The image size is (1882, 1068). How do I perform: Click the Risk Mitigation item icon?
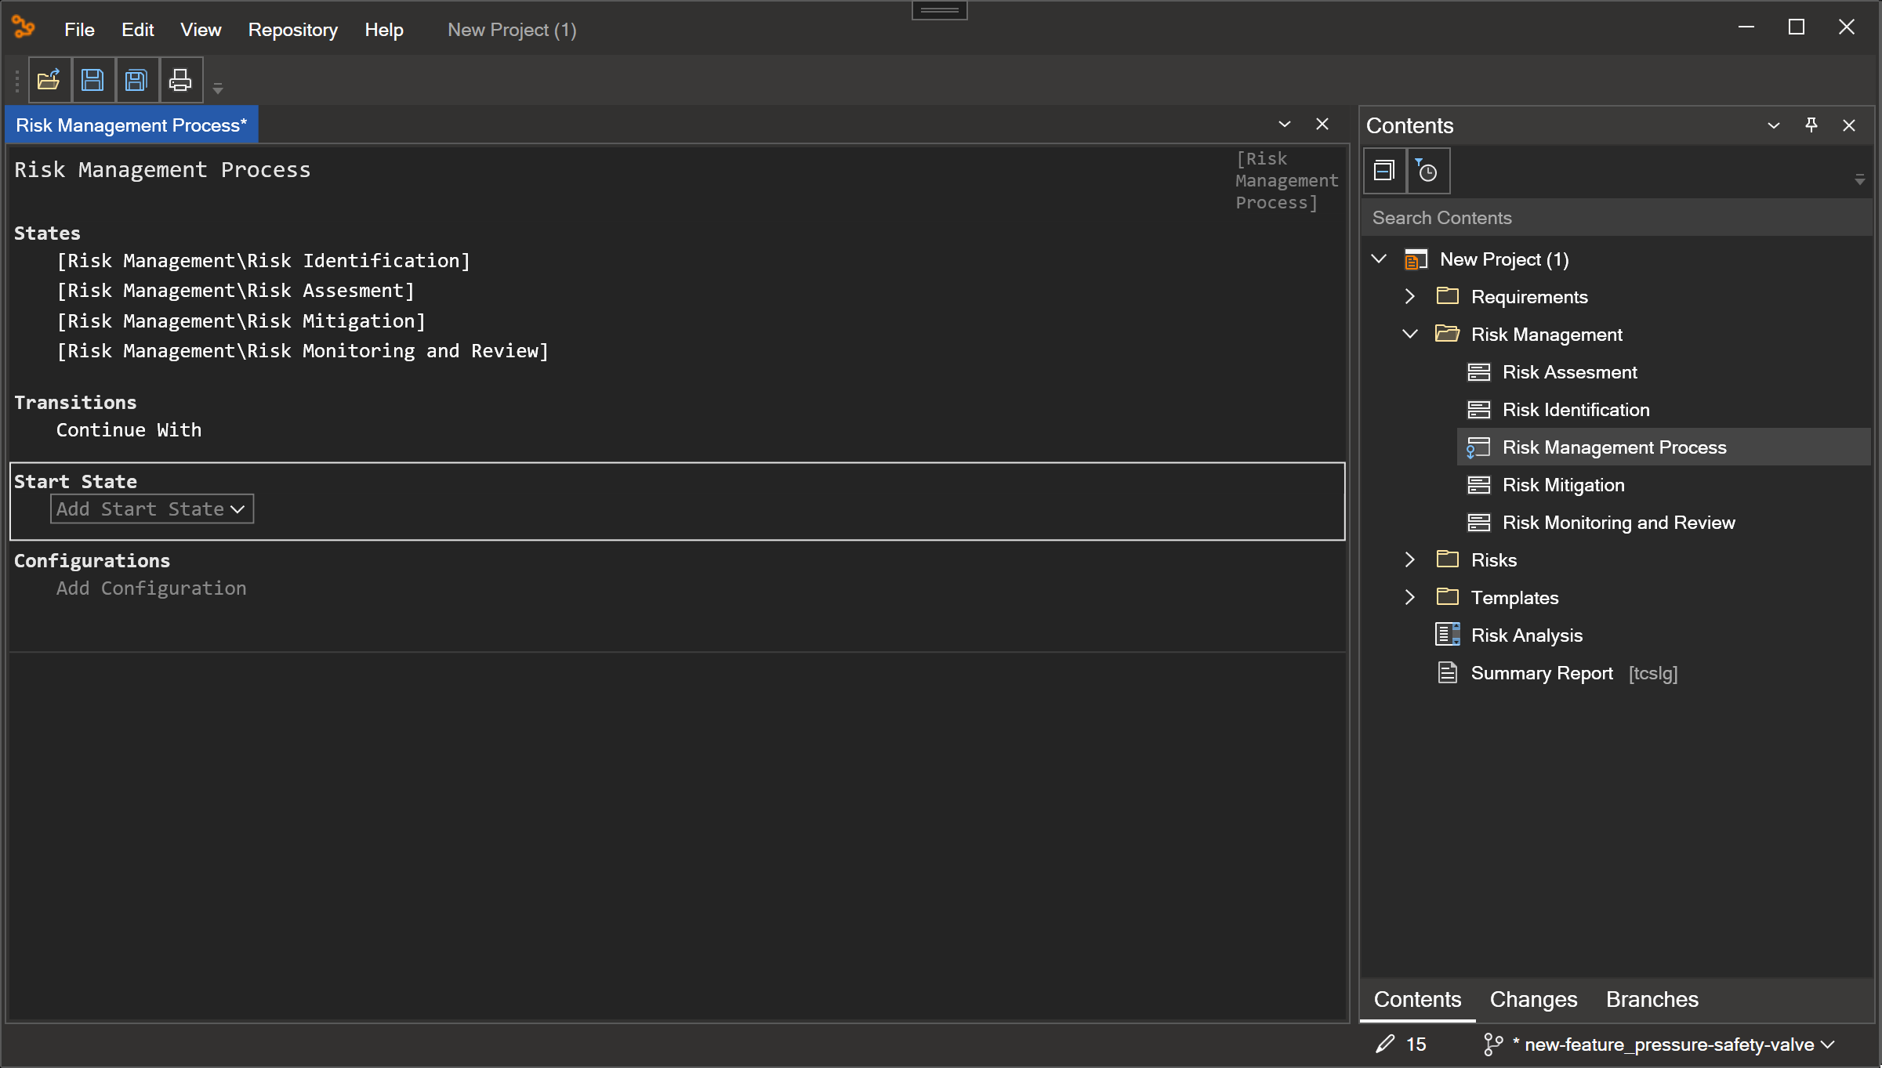[1478, 485]
